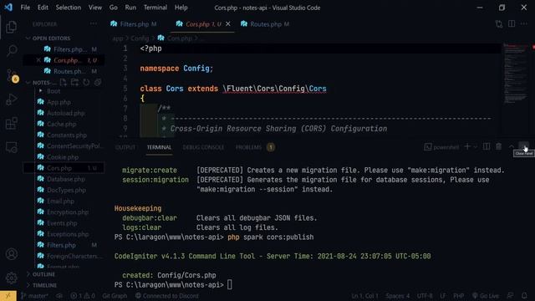Image resolution: width=535 pixels, height=301 pixels.
Task: Change language mode PHP in status bar
Action: (x=459, y=296)
